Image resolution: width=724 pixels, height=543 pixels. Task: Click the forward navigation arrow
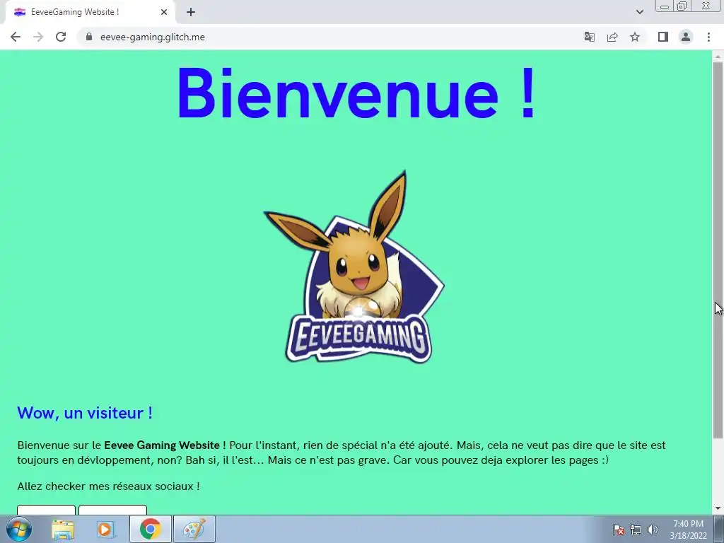[x=38, y=37]
